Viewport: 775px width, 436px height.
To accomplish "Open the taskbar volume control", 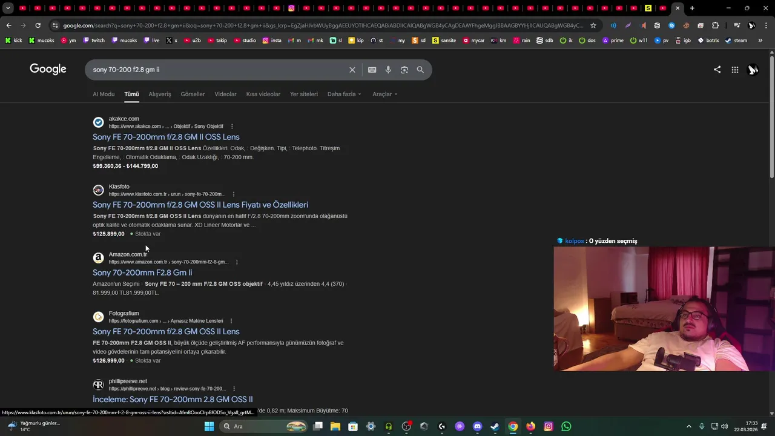I will tap(725, 426).
